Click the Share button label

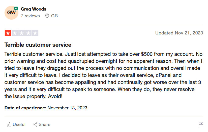point(44,124)
